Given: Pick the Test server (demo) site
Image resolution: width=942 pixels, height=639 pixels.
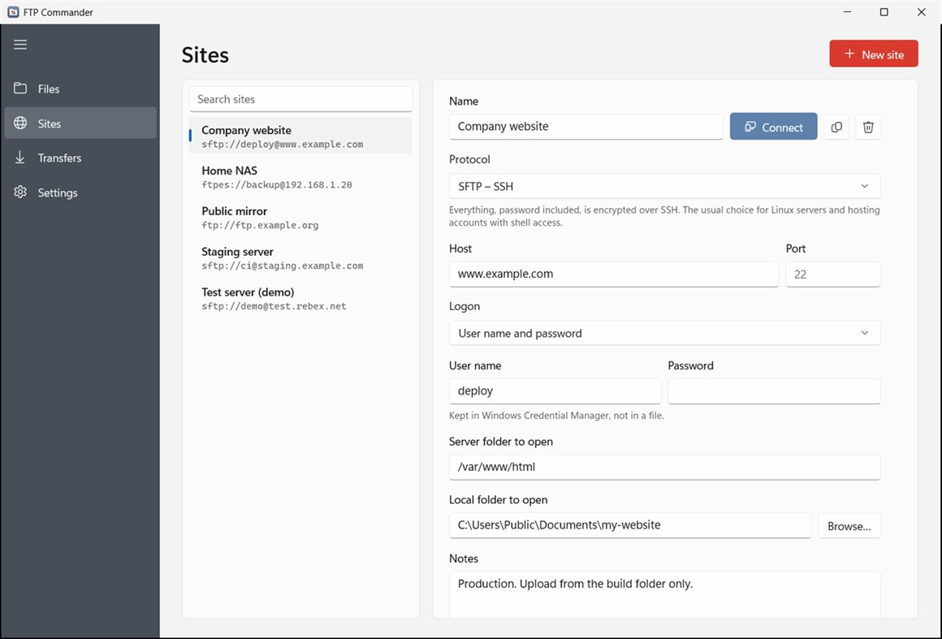Looking at the screenshot, I should 301,298.
